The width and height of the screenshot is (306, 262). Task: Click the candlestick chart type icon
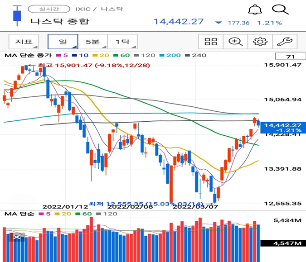click(x=17, y=16)
